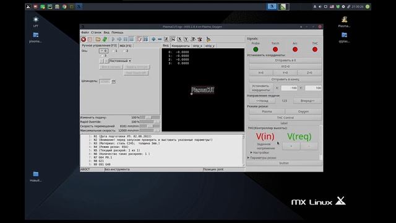Image resolution: width=396 pixels, height=223 pixels.
Task: Reload the current file with green icon
Action: click(x=105, y=39)
